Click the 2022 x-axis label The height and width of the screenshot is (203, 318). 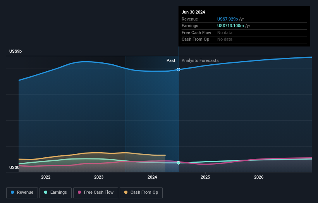click(46, 177)
